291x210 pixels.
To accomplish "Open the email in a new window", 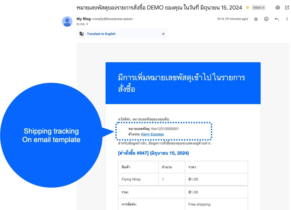I will click(287, 7).
